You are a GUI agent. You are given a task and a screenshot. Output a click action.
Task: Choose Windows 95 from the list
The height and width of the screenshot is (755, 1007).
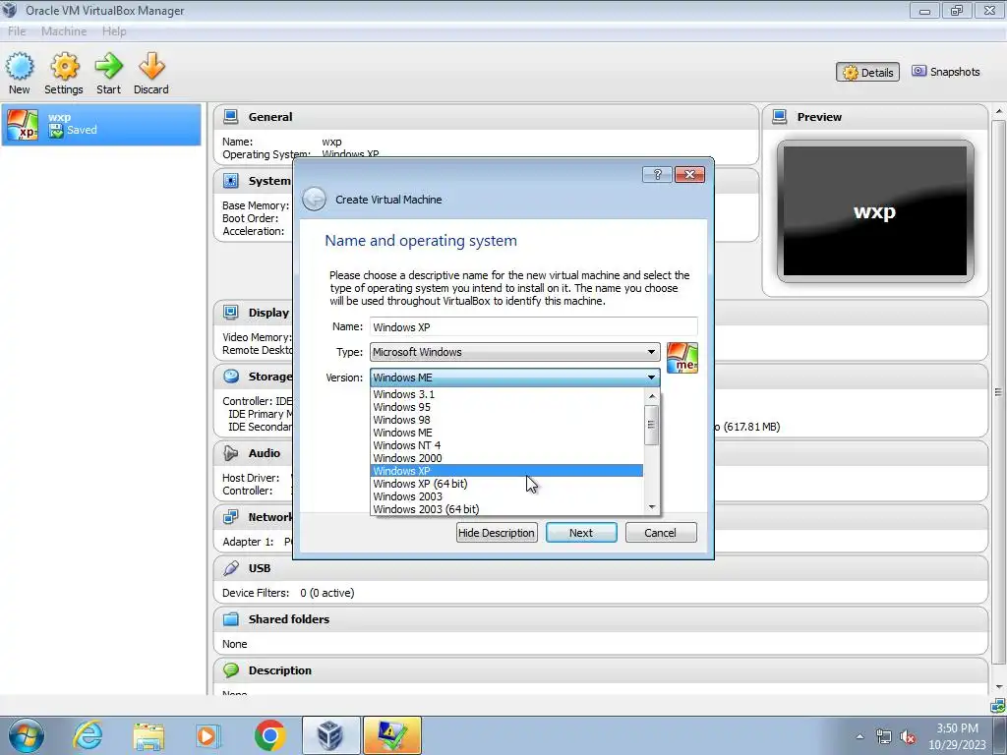(x=507, y=407)
